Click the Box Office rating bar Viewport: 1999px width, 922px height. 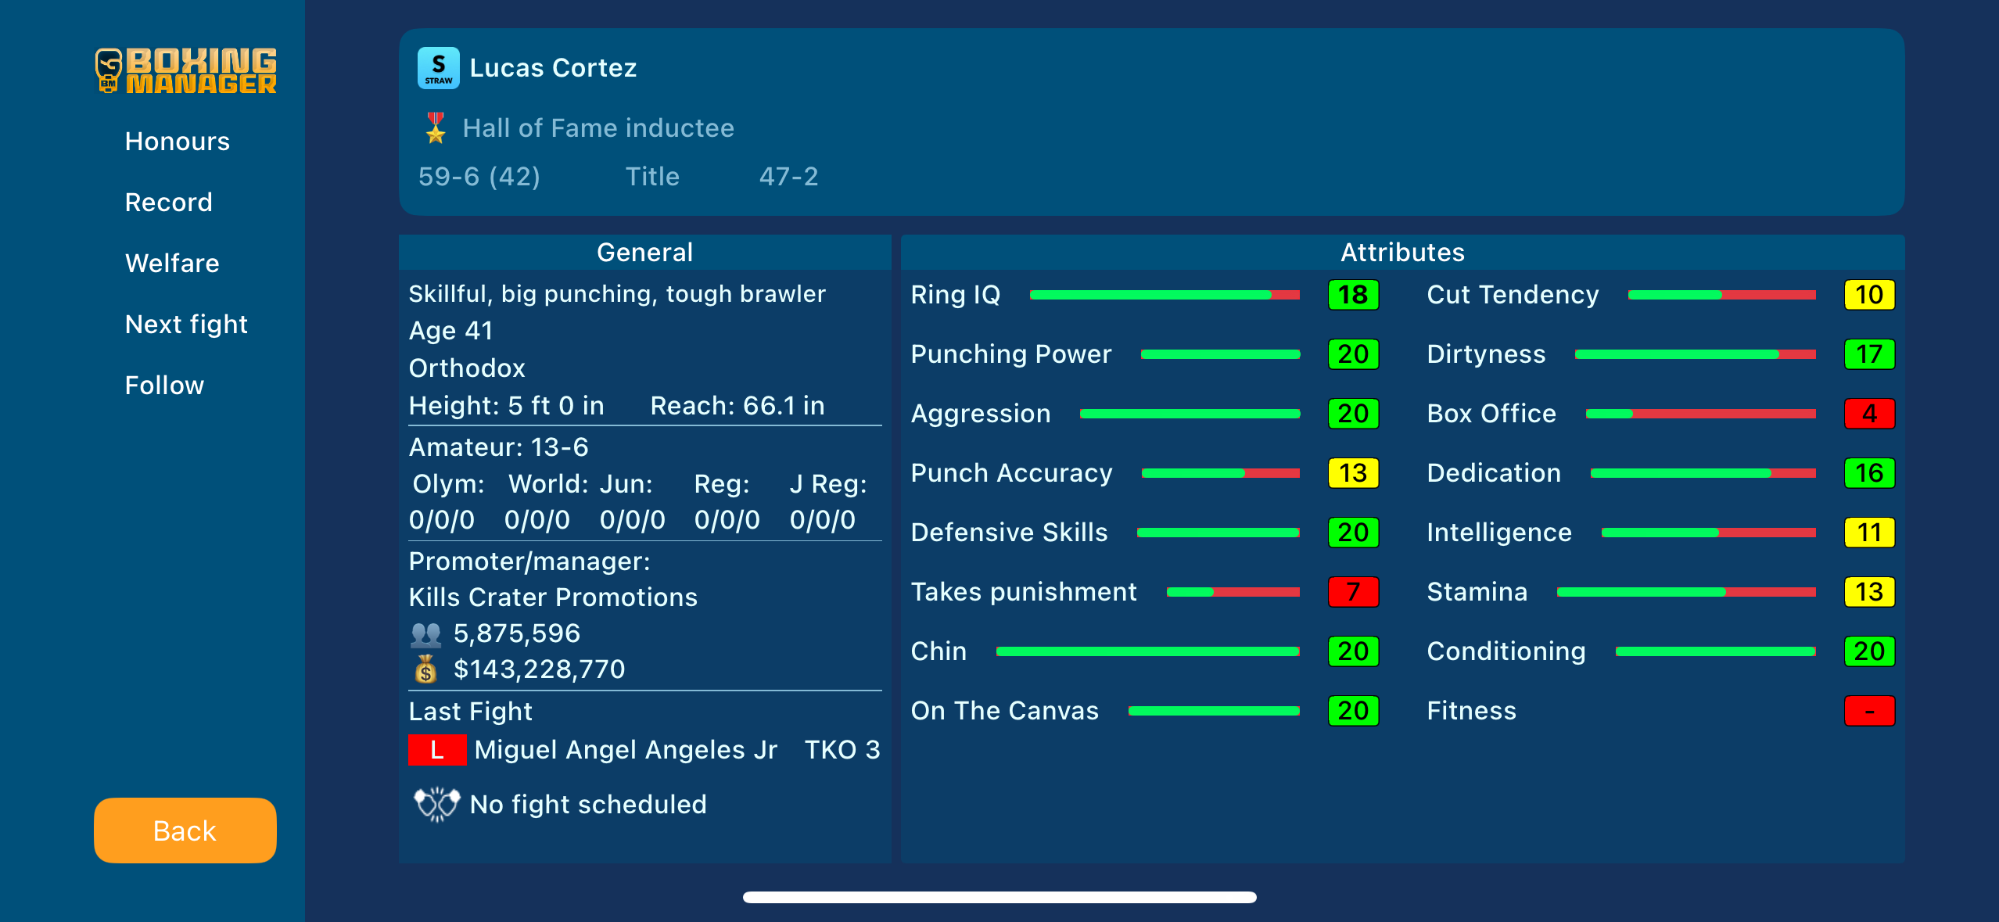(x=1700, y=414)
